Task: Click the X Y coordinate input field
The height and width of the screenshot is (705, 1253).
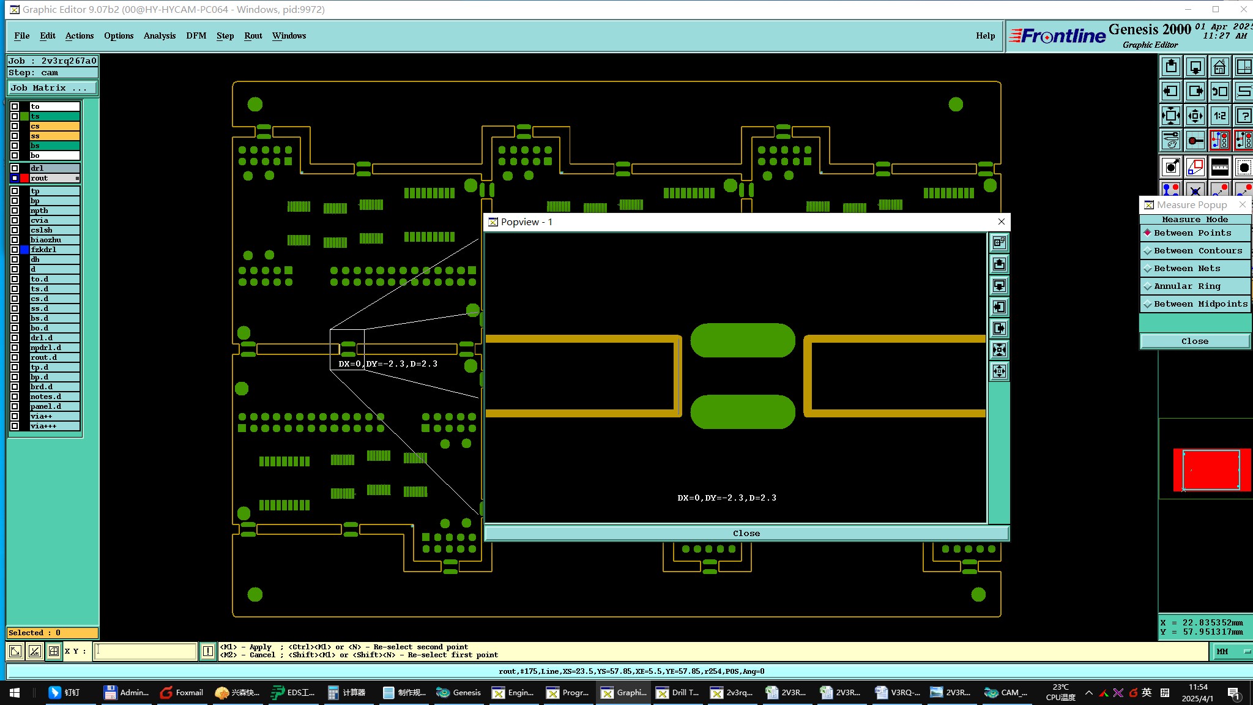Action: (146, 651)
